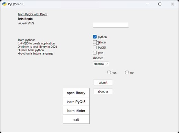Viewport: 179px width, 133px height.
Task: Enable the PyQt5 checkbox
Action: (95, 48)
